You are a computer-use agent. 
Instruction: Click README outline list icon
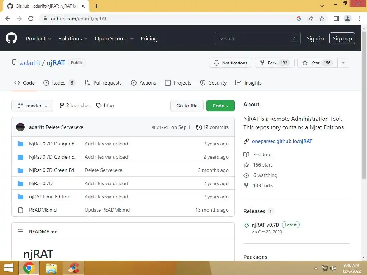click(x=20, y=232)
